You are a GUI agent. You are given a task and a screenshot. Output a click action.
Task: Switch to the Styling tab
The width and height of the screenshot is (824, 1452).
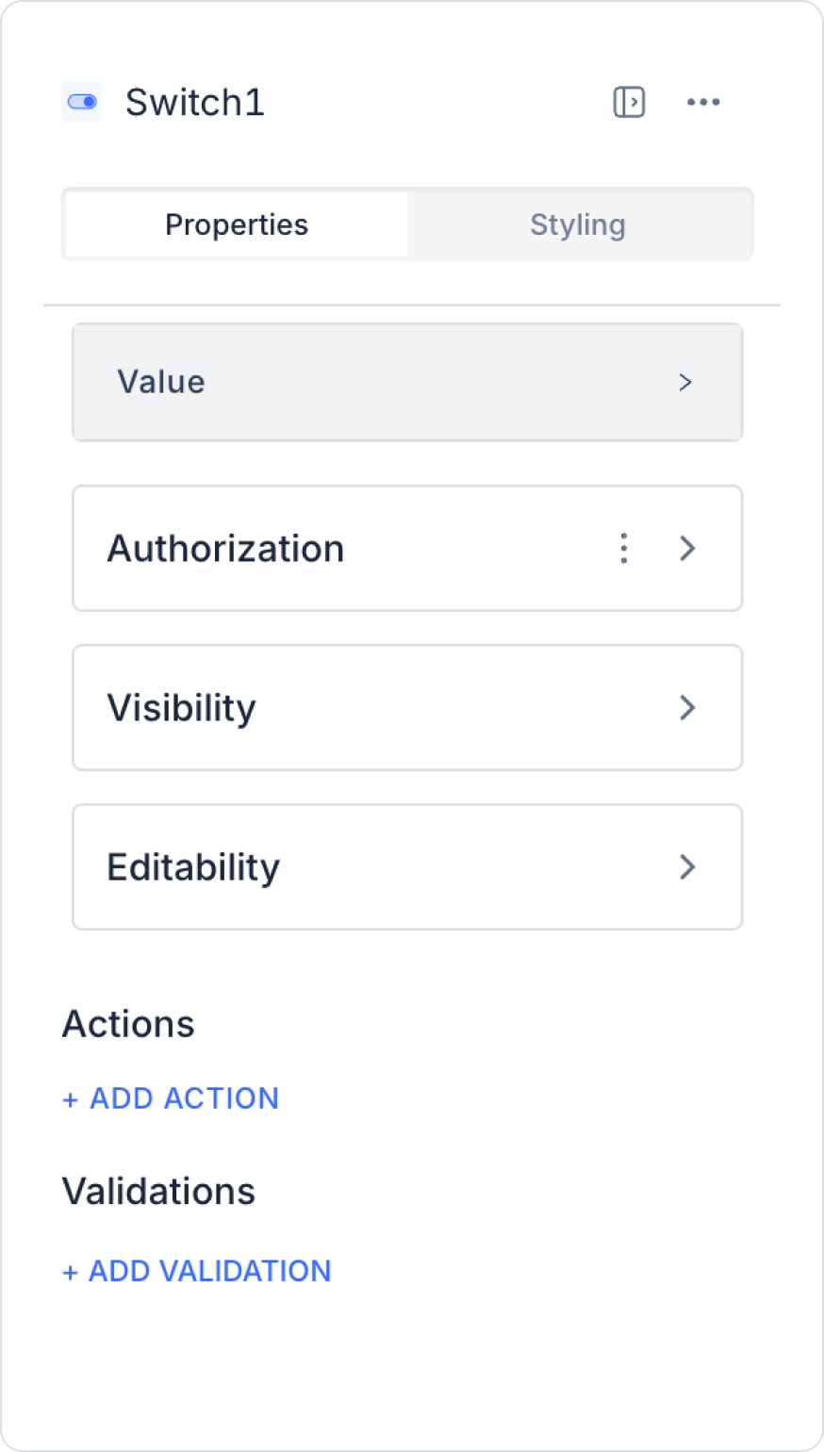578,224
